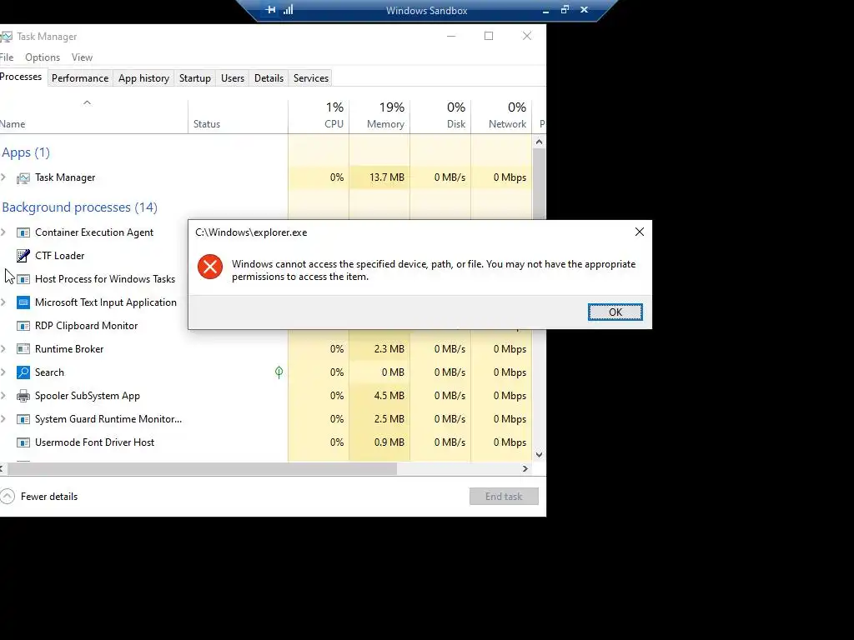The image size is (854, 640).
Task: Select the CTF Loader row name
Action: pyautogui.click(x=60, y=256)
